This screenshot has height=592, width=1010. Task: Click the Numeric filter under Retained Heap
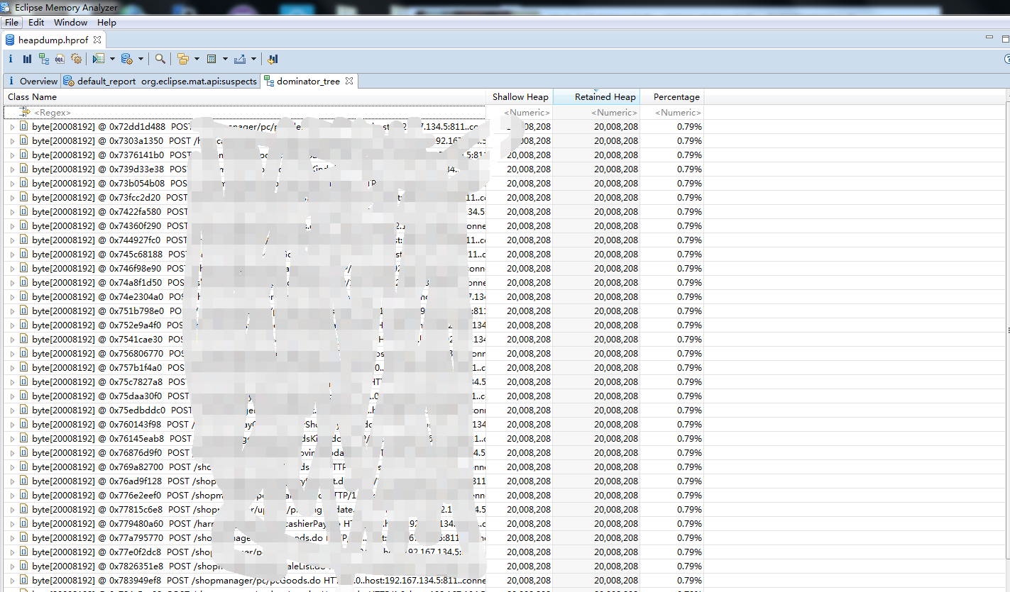(x=596, y=113)
